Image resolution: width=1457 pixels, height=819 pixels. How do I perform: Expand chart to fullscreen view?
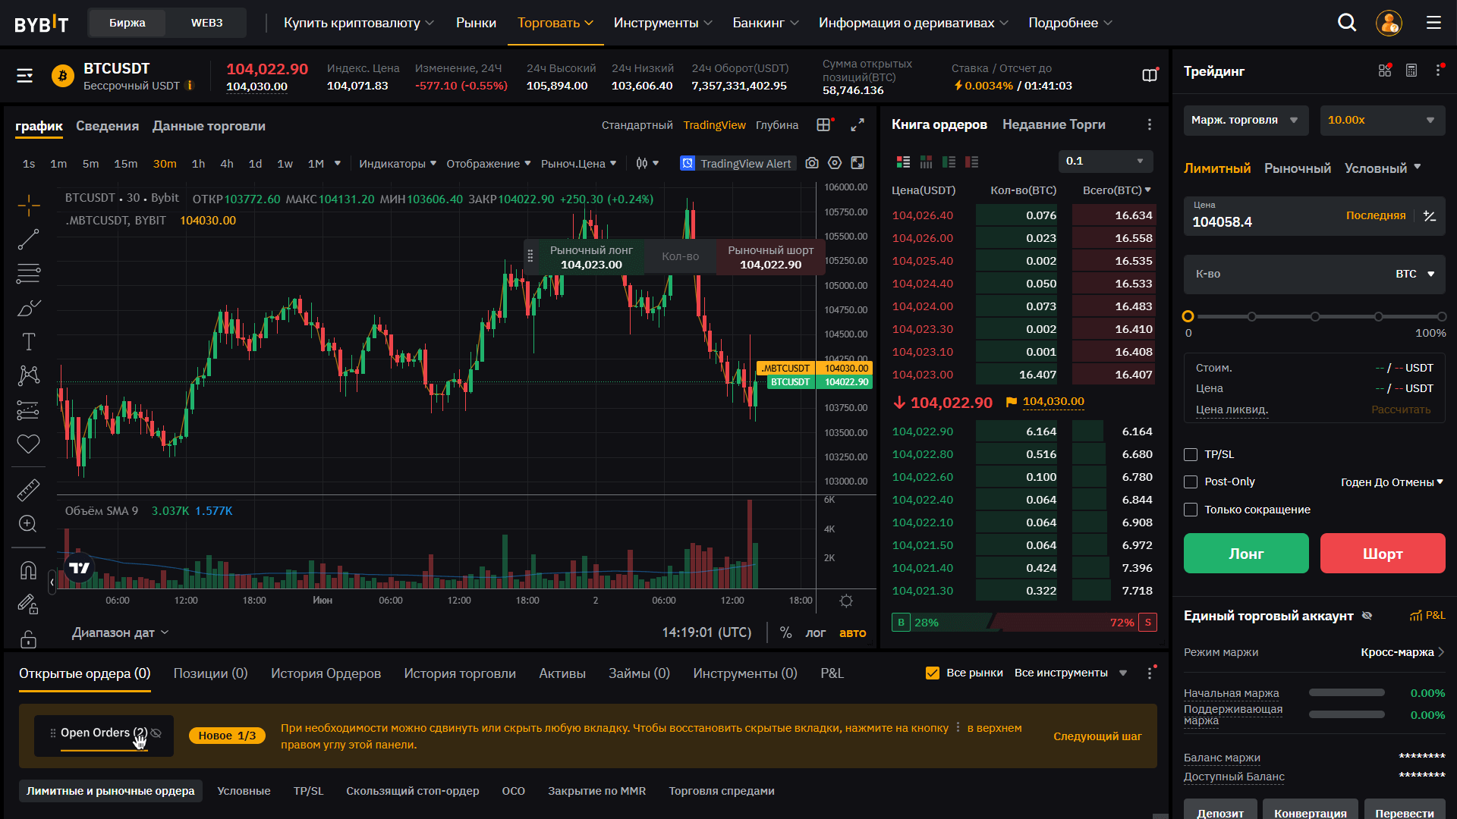pos(858,125)
